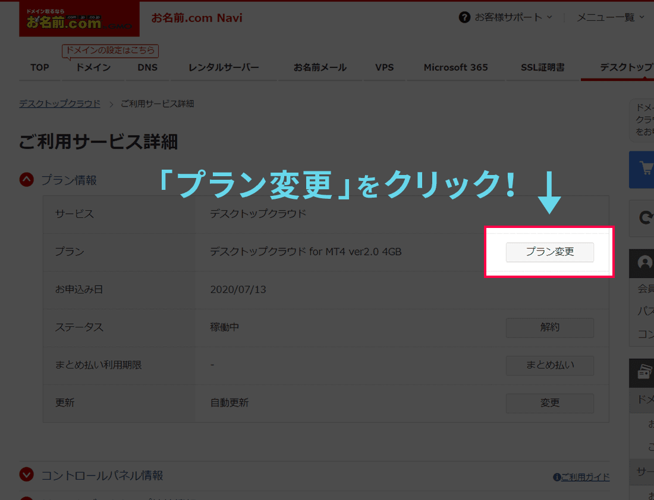Click the ご利用サービス詳細 page heading

tap(99, 142)
